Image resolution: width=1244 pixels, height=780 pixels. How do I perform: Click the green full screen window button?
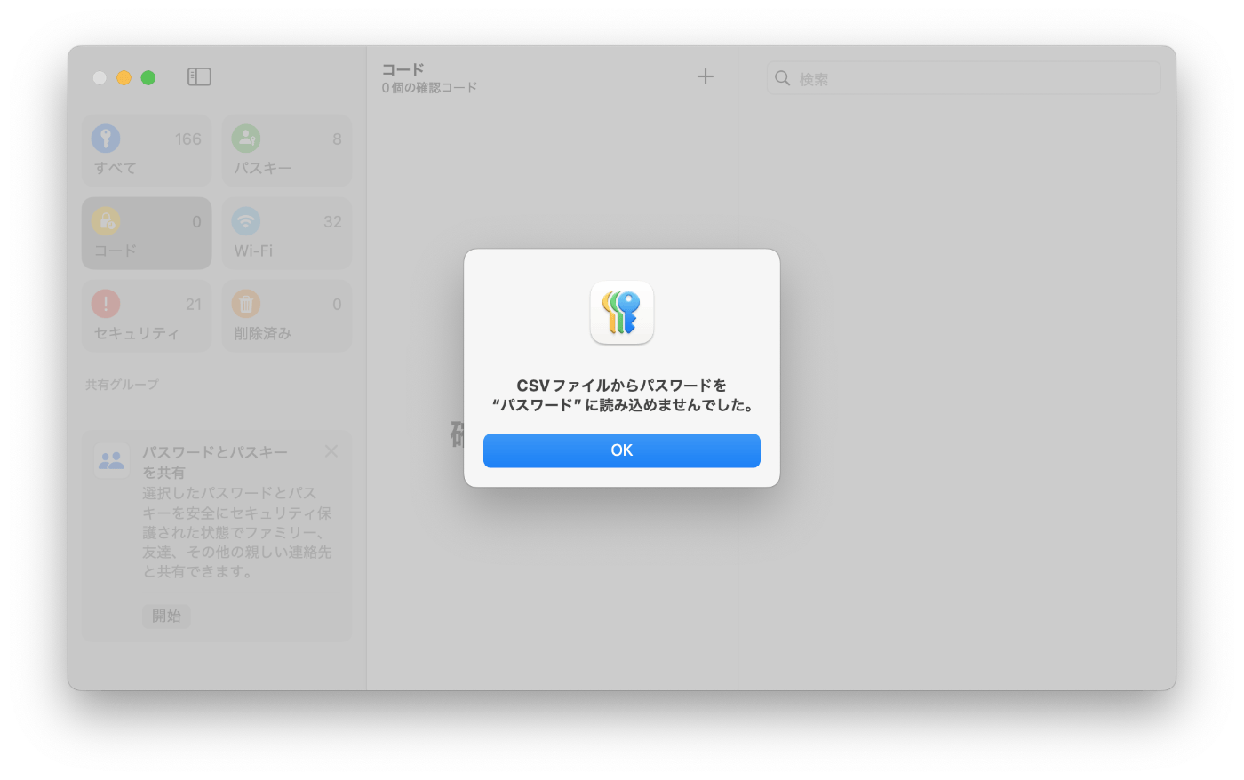coord(148,77)
